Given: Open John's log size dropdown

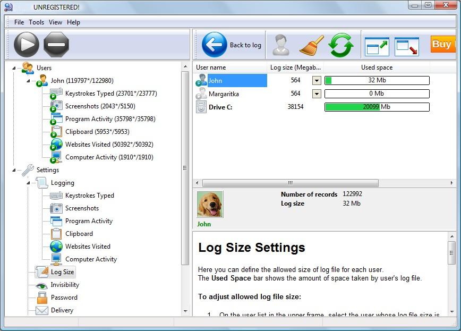Looking at the screenshot, I should 317,80.
